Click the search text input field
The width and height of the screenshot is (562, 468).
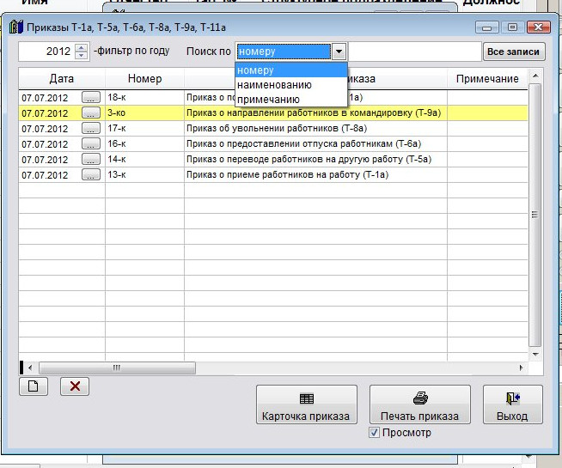click(x=414, y=52)
